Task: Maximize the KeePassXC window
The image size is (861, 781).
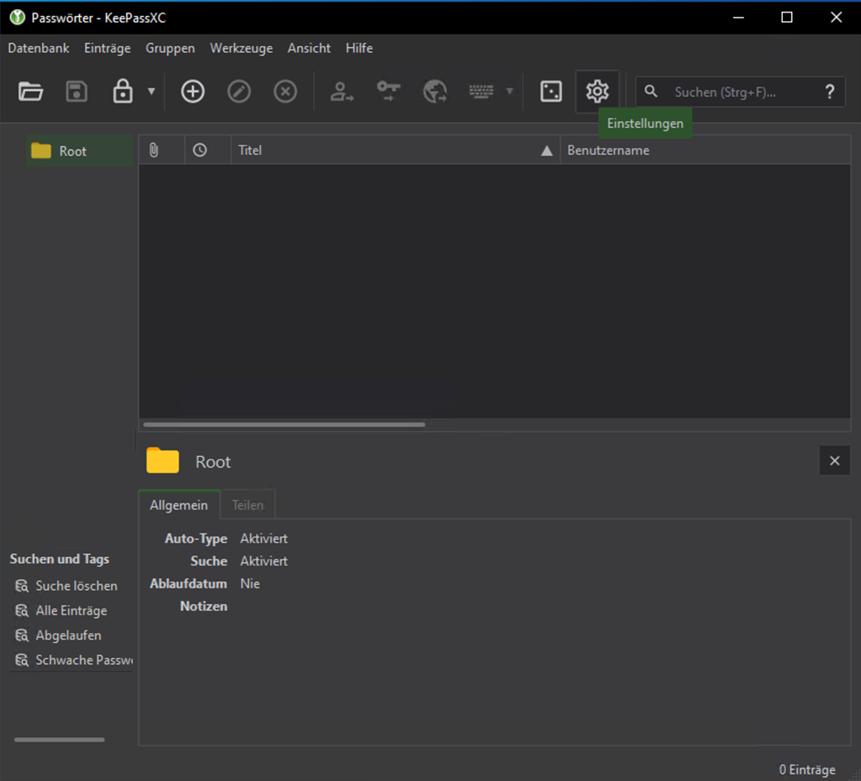Action: click(787, 18)
